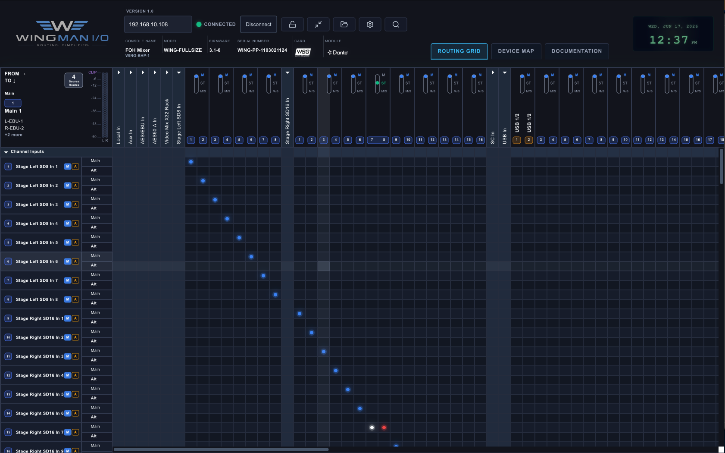Toggle the orange A badge on Stage Right SD16 In 7
Viewport: 725px width, 453px height.
75,432
